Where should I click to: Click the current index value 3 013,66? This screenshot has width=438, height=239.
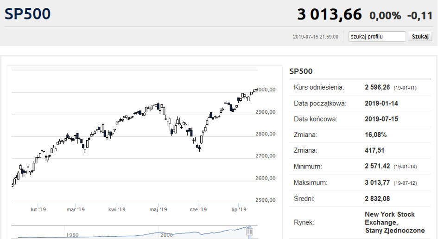pyautogui.click(x=330, y=14)
